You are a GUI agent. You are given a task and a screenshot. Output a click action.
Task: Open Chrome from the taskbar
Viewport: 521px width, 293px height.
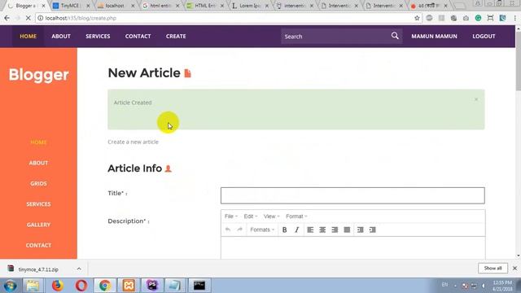tap(105, 286)
